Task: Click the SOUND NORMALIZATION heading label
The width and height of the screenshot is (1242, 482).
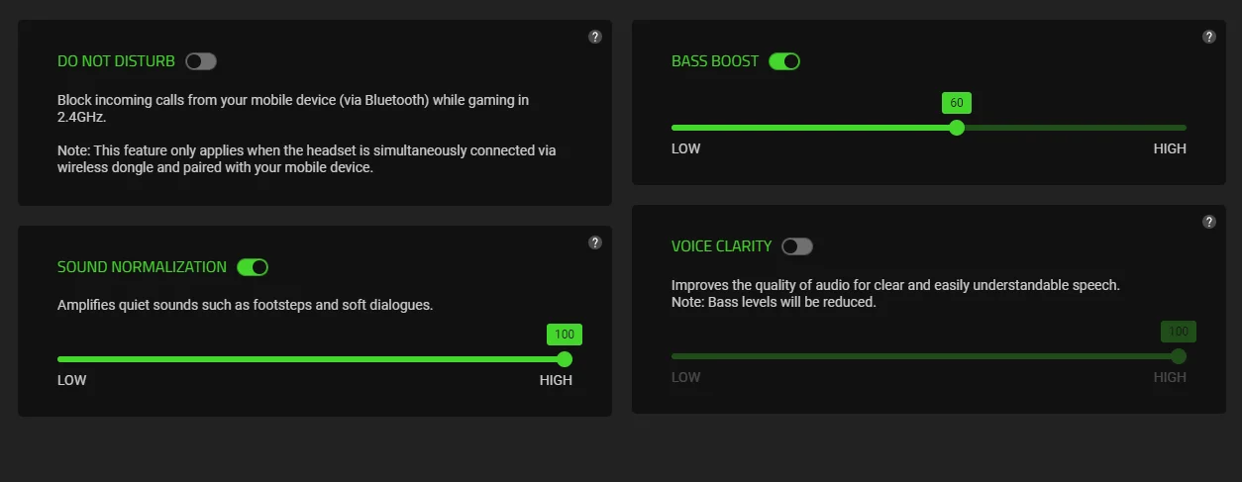Action: click(142, 267)
